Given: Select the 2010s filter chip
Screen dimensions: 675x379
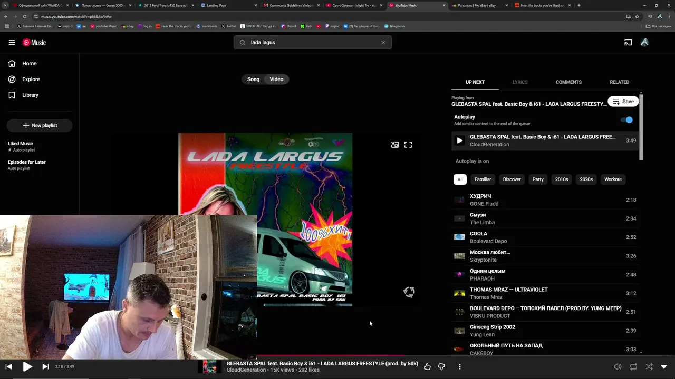Looking at the screenshot, I should click(x=561, y=179).
